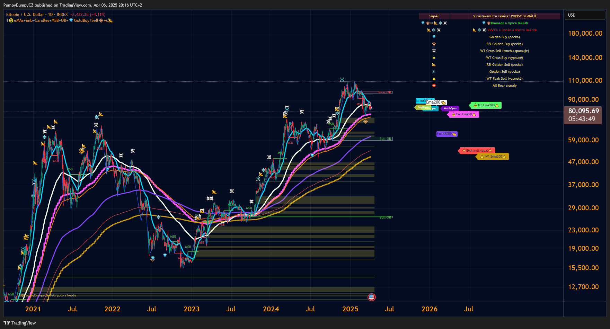610x329 pixels.
Task: Click the Vločka a Banán a Kostra Bearish text
Action: pyautogui.click(x=512, y=30)
